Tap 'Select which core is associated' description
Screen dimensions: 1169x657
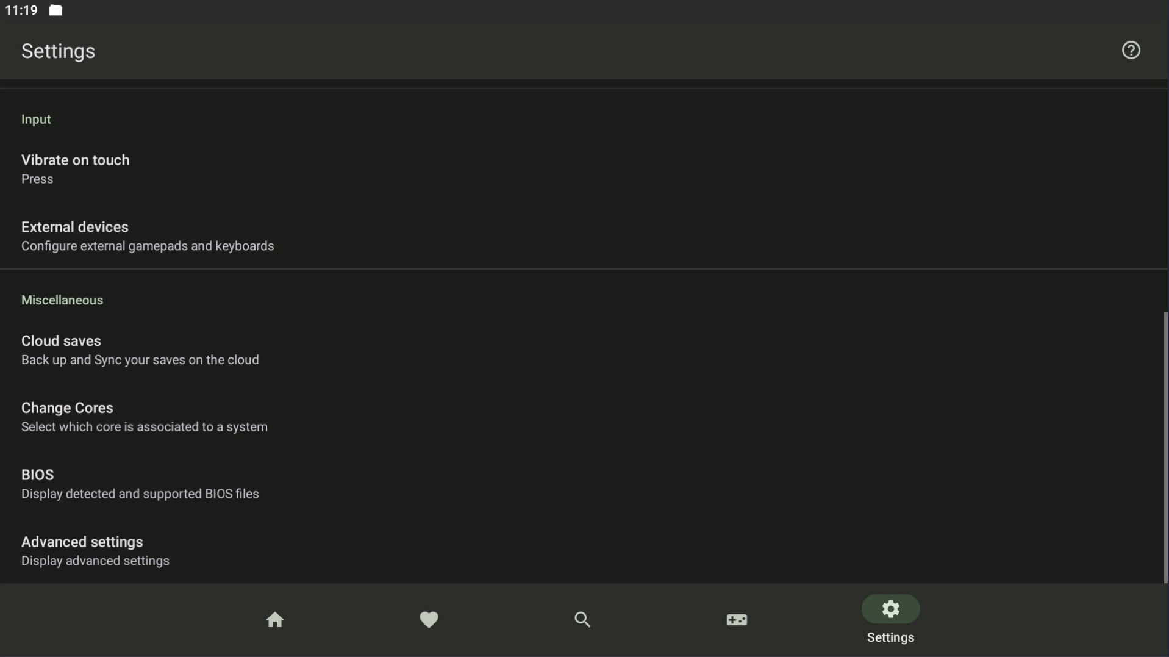145,427
